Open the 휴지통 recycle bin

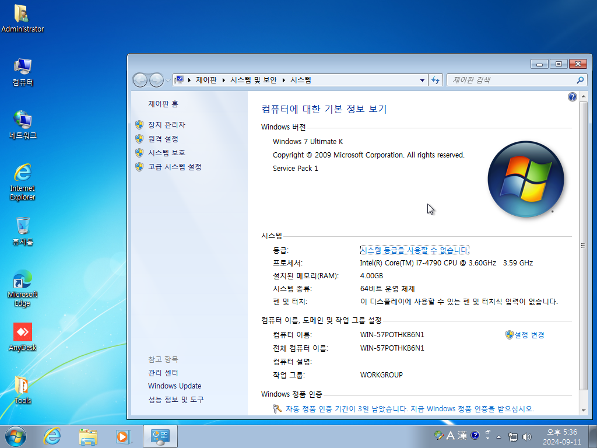[23, 231]
